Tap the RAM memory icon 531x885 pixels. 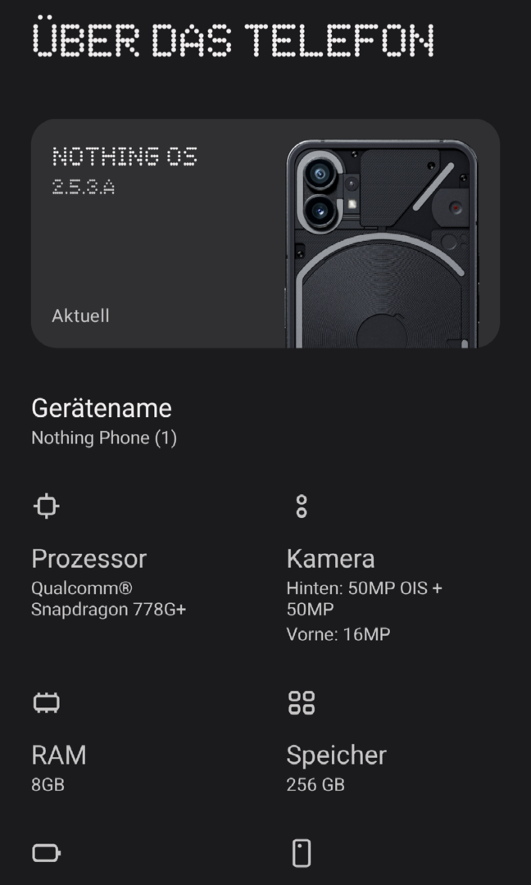47,702
